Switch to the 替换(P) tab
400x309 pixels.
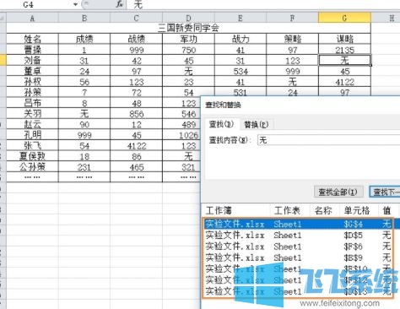coord(256,124)
